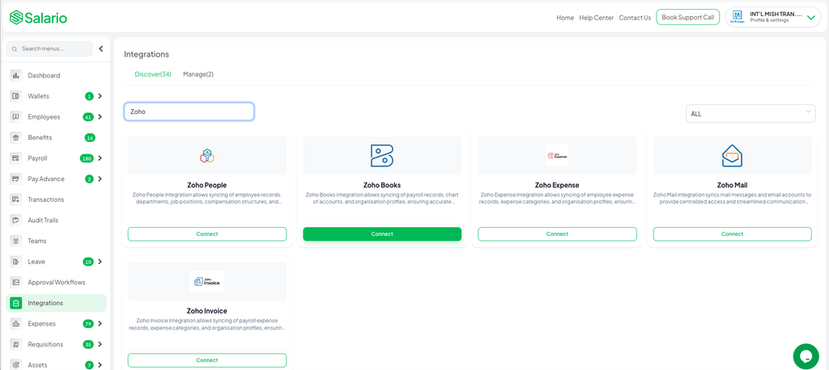Viewport: 829px width, 370px height.
Task: Click the Zoho Books title text
Action: (382, 185)
